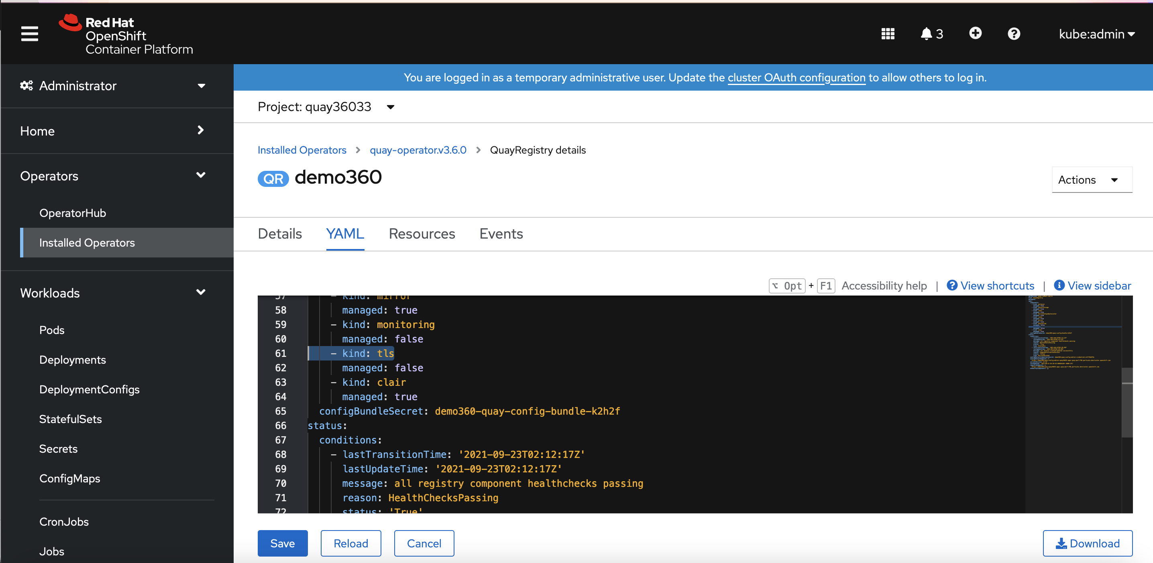Viewport: 1153px width, 563px height.
Task: Open the kube:admin user dropdown
Action: click(1096, 34)
